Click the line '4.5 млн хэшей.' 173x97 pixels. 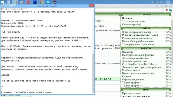tap(11, 32)
